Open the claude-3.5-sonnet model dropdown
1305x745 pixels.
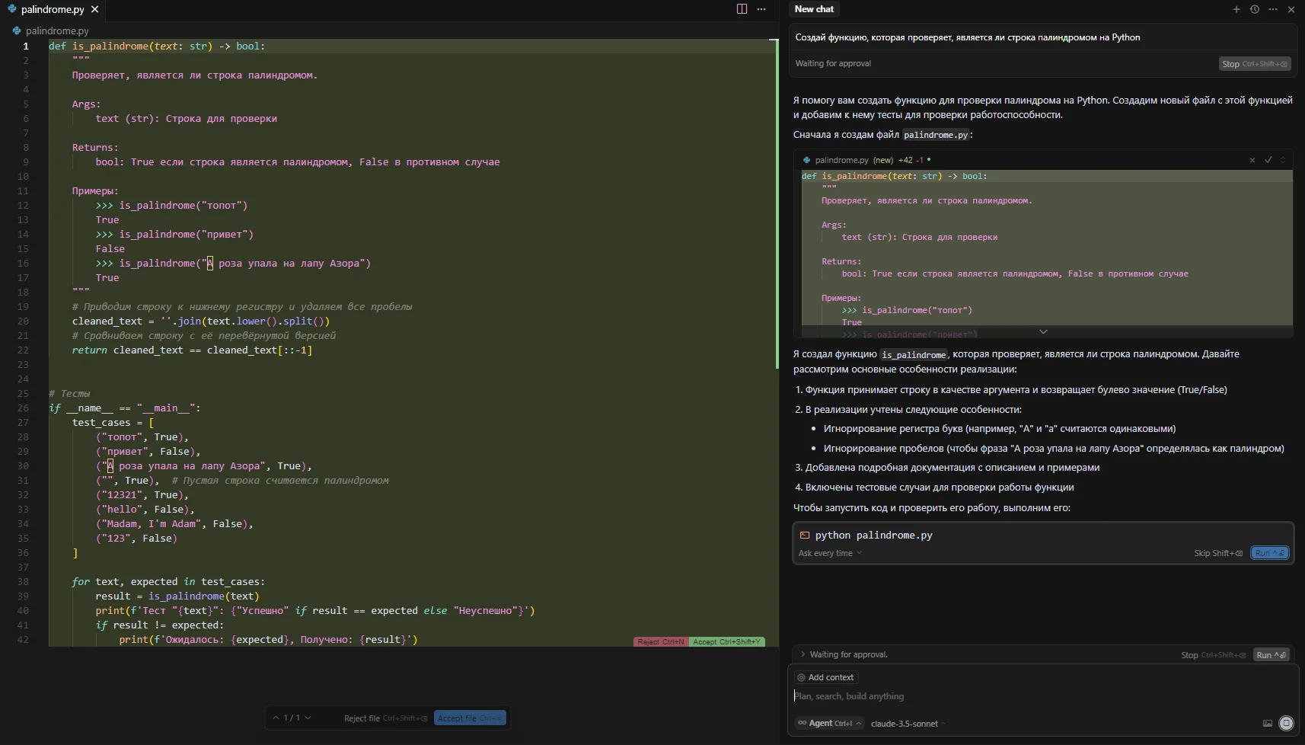[x=908, y=724]
